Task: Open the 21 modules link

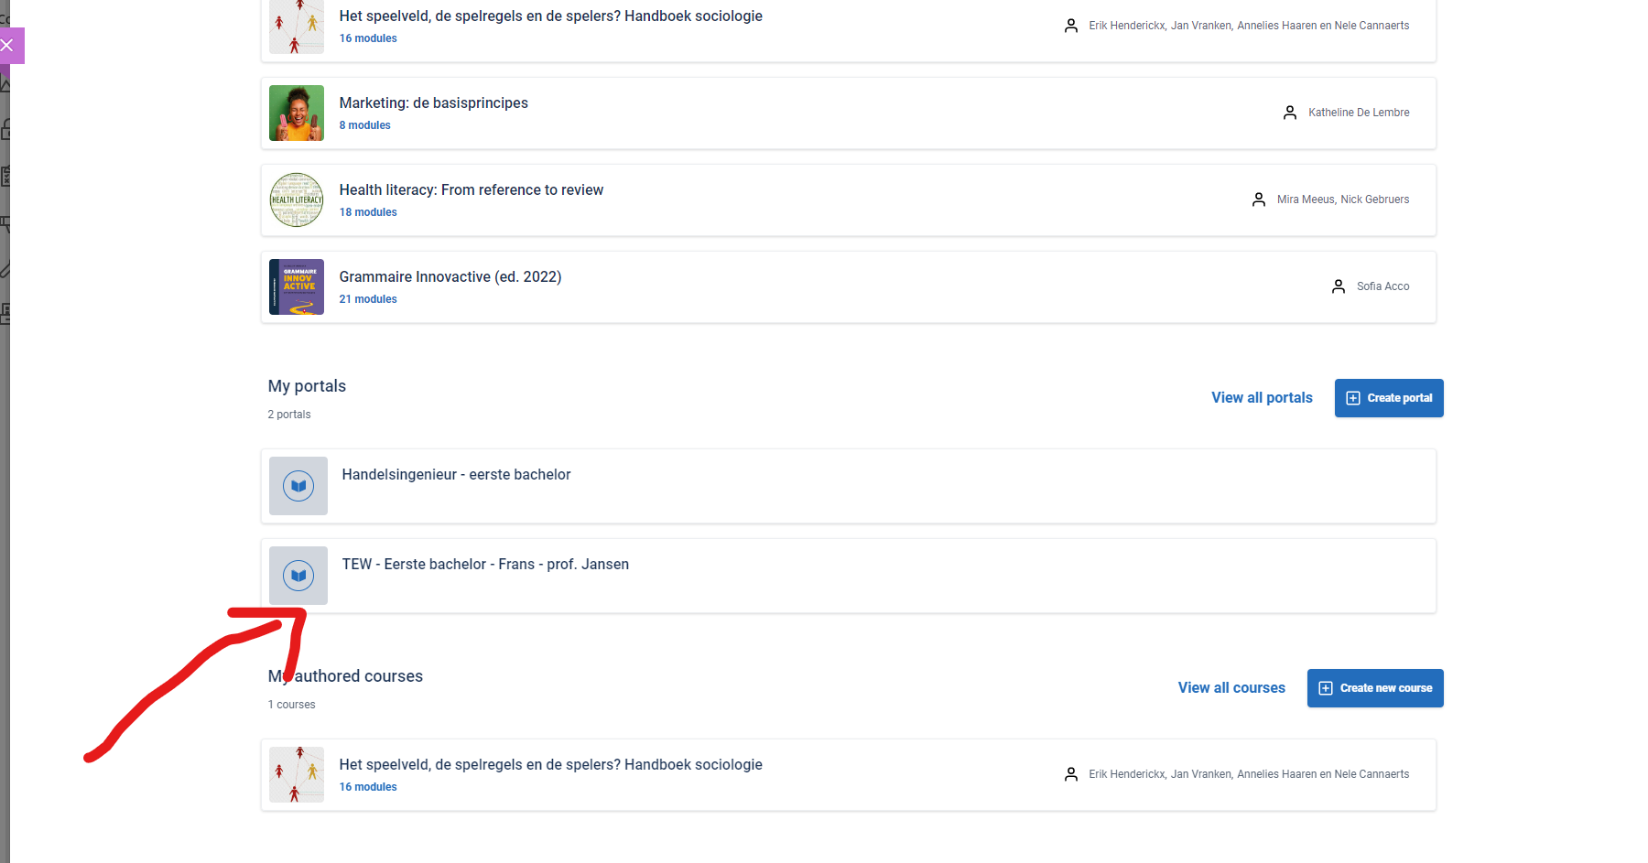Action: click(368, 299)
